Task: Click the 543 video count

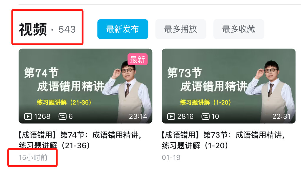Action: pos(67,29)
